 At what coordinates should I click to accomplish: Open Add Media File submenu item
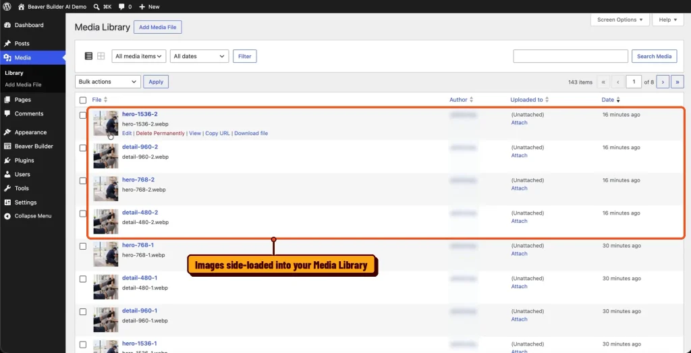tap(23, 84)
